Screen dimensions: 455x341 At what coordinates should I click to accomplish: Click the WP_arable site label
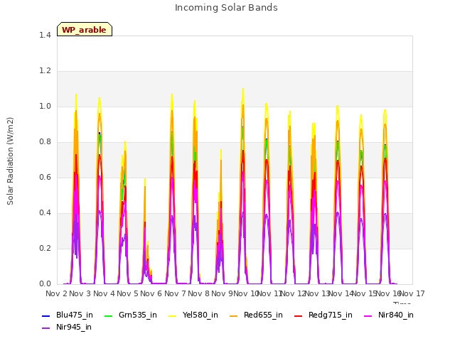coord(84,30)
